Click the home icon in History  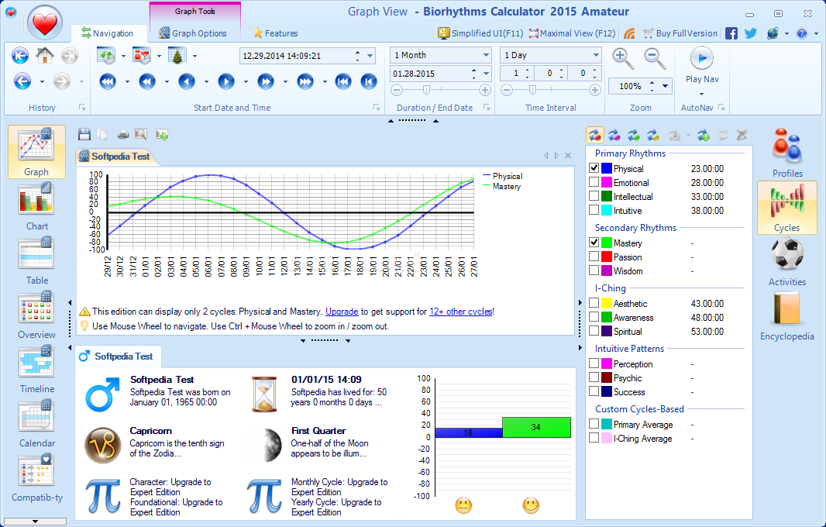(x=45, y=55)
